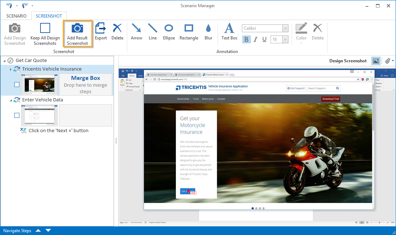Pick the Rectangle annotation tool

tap(189, 29)
